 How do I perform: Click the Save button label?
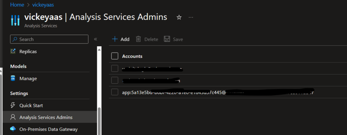click(x=178, y=39)
